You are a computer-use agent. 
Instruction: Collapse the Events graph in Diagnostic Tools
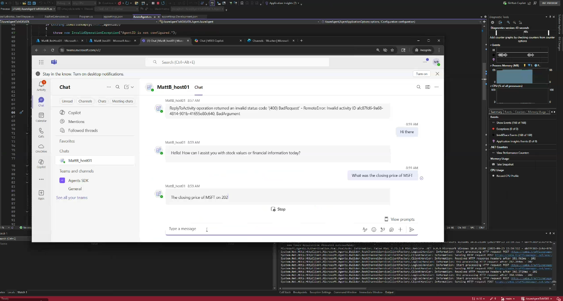click(491, 45)
